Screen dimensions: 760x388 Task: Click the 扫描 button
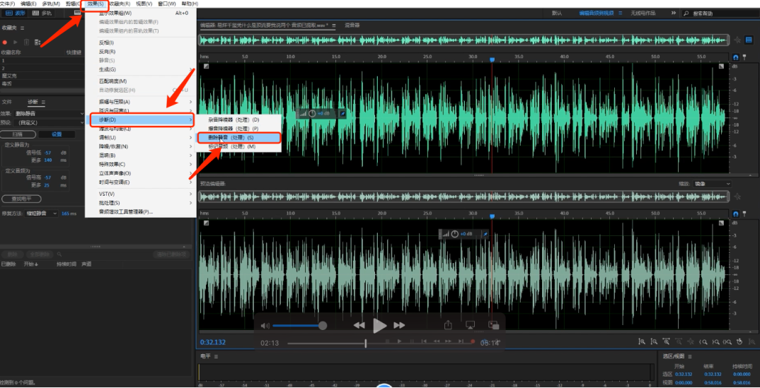pyautogui.click(x=18, y=134)
